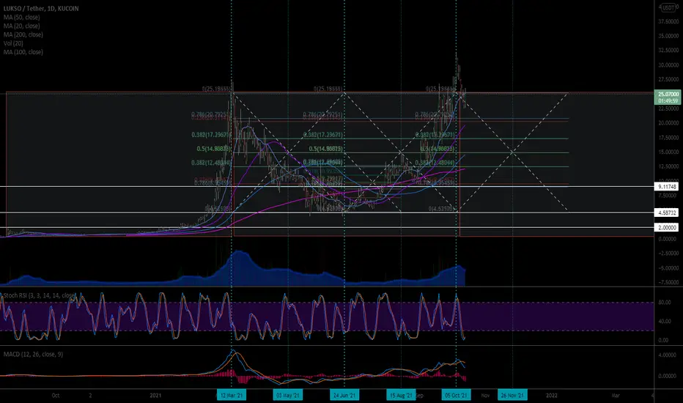This screenshot has height=403, width=683.
Task: Click the Mar label on time axis
Action: point(616,396)
